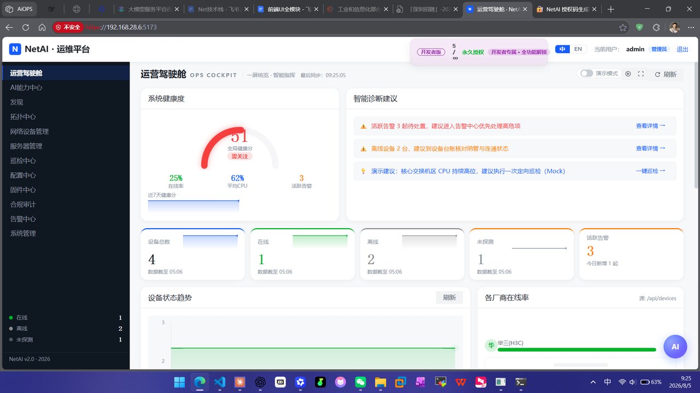Switch language to EN
Viewport: 700px width, 393px height.
(x=578, y=49)
